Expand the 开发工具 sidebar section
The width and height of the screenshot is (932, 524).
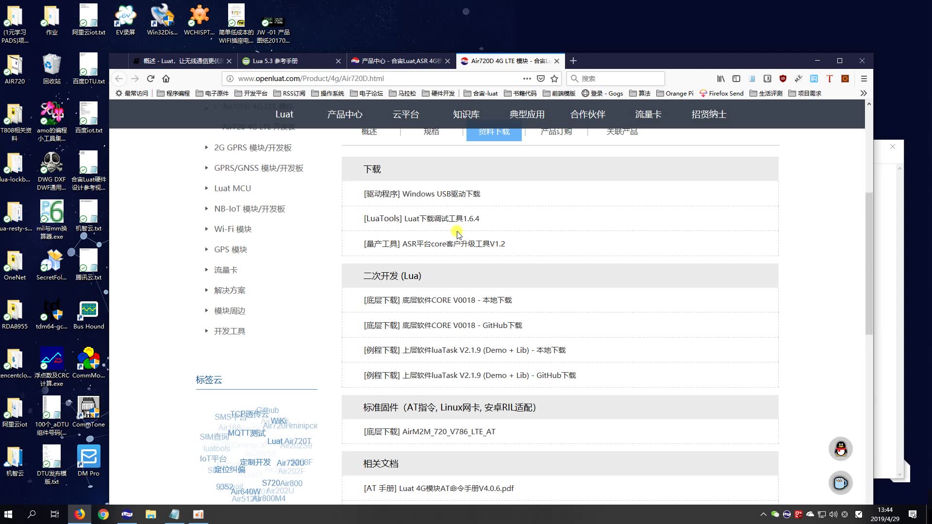pyautogui.click(x=229, y=331)
